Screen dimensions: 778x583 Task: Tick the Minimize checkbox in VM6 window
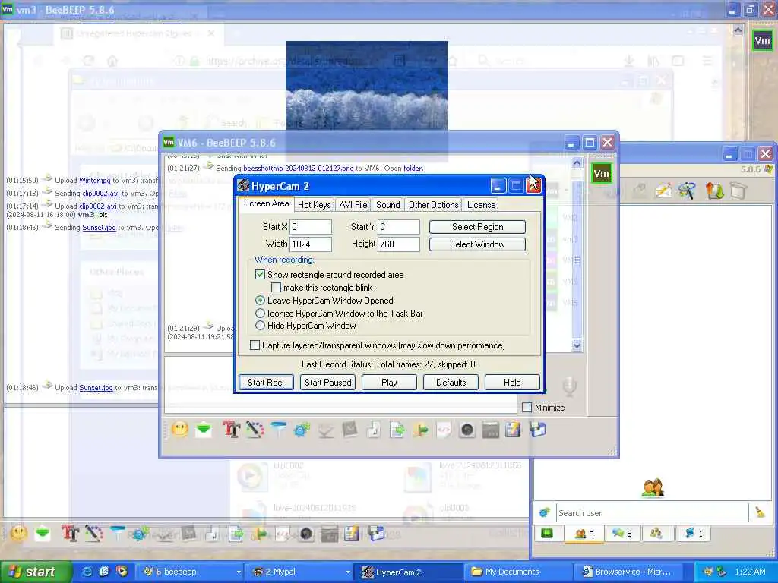click(527, 408)
